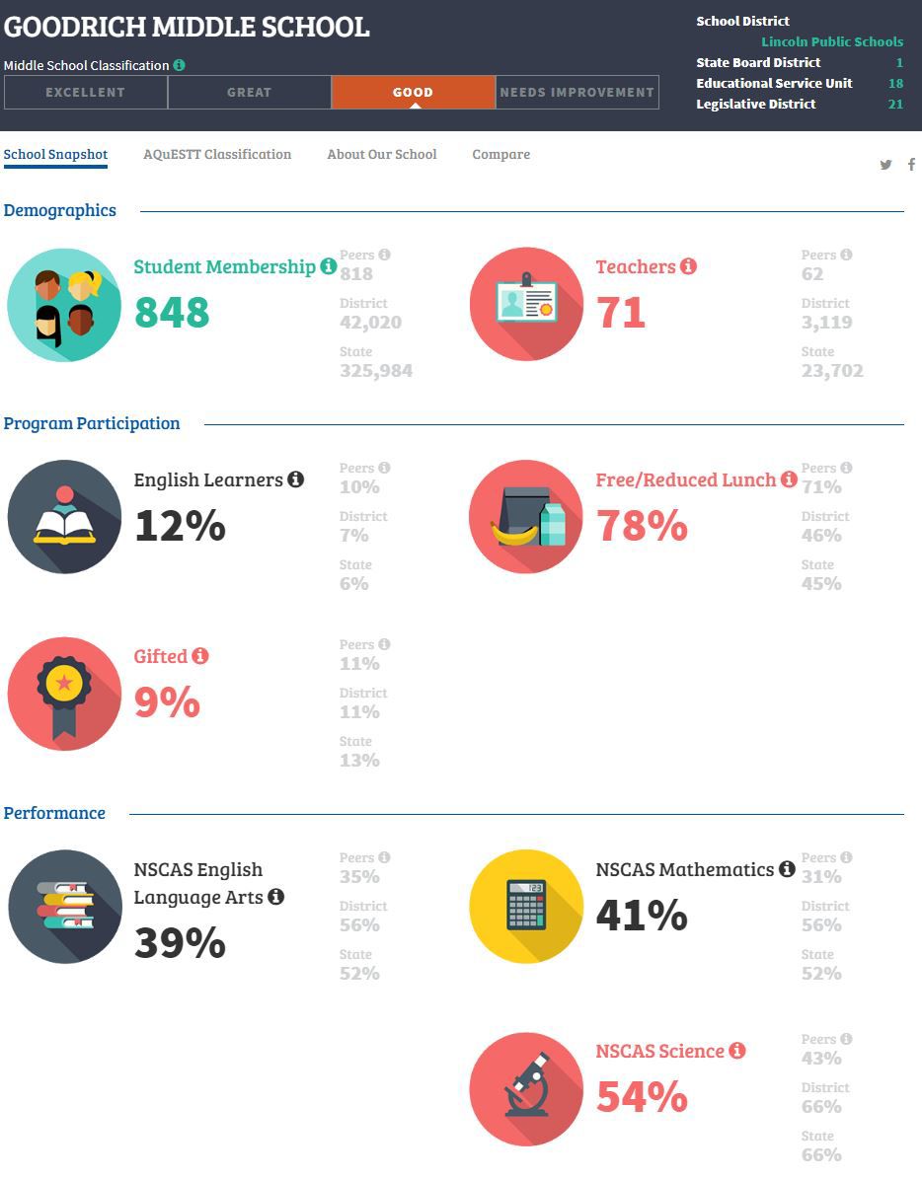Open info icon beside NSCAS Mathematics
This screenshot has width=922, height=1178.
coord(787,869)
